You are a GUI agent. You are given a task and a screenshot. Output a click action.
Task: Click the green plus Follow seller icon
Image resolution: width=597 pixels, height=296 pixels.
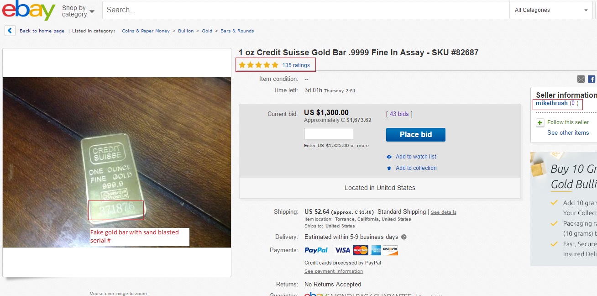pos(540,122)
